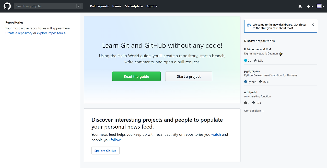Click 'Python Development Workflow for Humans.' text
The image size is (327, 168).
pyautogui.click(x=271, y=75)
